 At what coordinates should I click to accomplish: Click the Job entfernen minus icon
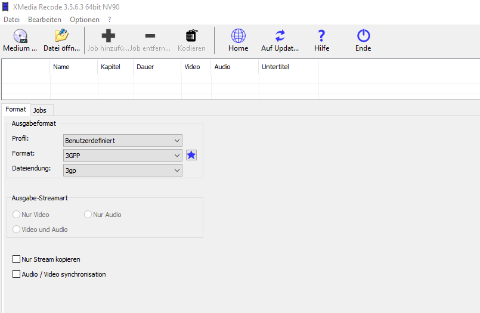tap(150, 36)
